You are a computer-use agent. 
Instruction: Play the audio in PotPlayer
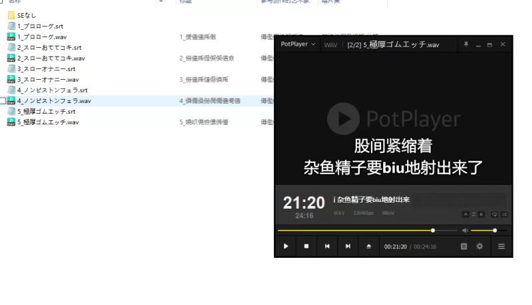(286, 247)
